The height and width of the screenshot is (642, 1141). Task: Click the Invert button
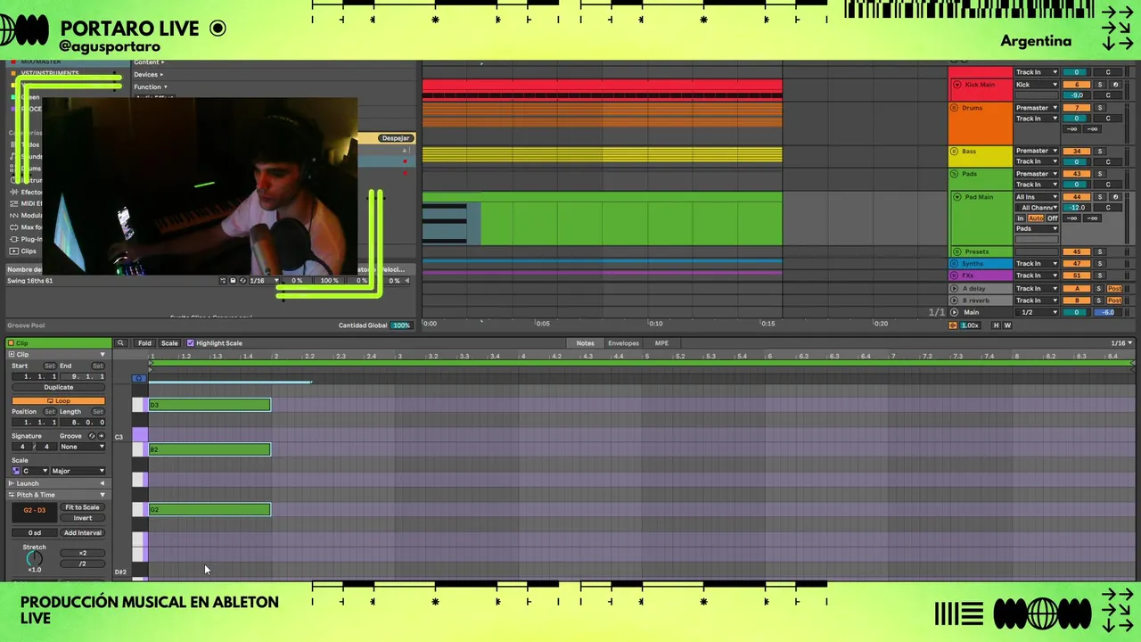tap(82, 518)
